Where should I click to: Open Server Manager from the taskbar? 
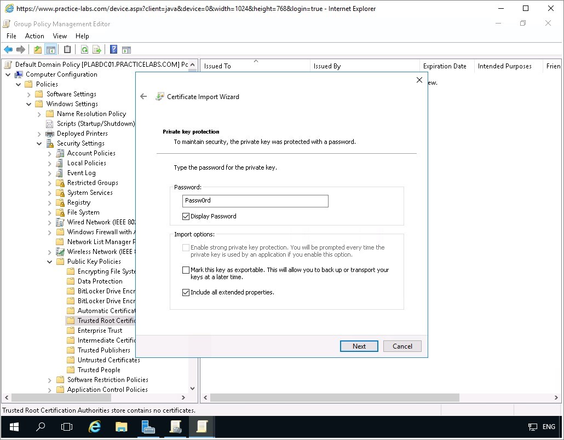click(x=148, y=427)
